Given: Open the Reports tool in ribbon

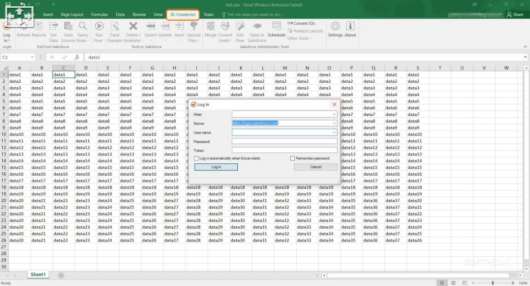Looking at the screenshot, I should pos(39,29).
